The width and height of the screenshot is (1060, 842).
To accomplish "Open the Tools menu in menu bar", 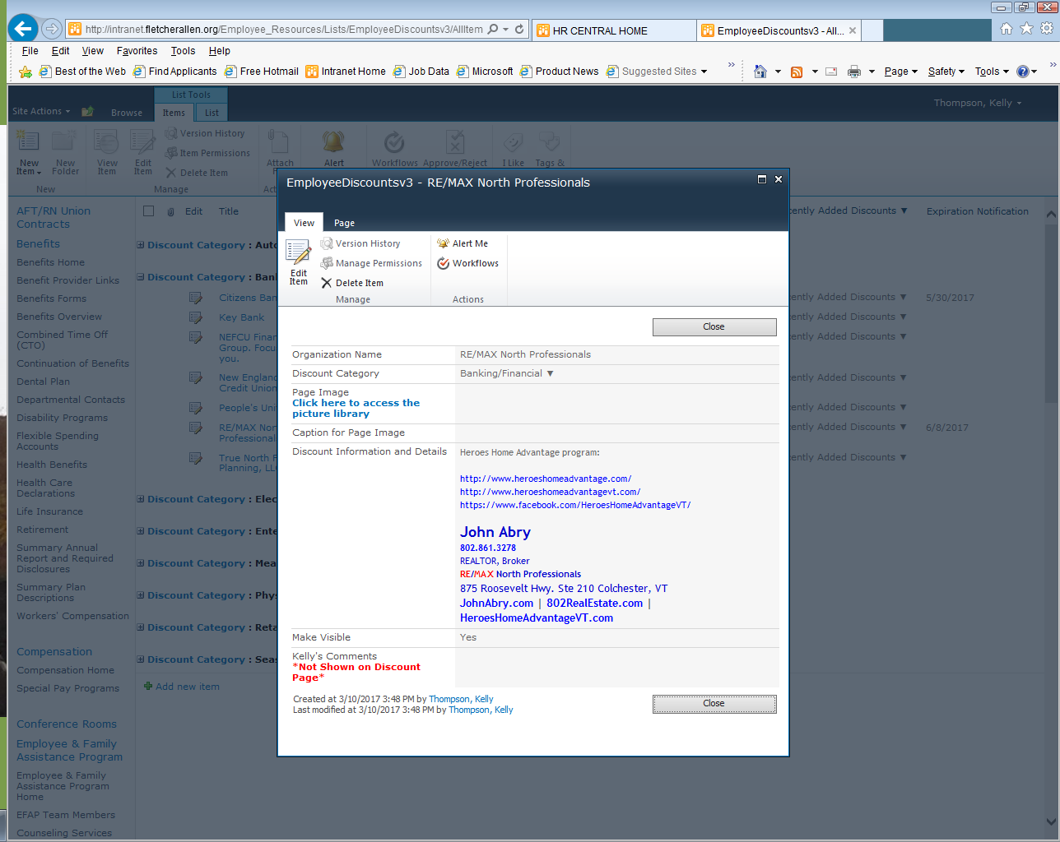I will tap(183, 50).
